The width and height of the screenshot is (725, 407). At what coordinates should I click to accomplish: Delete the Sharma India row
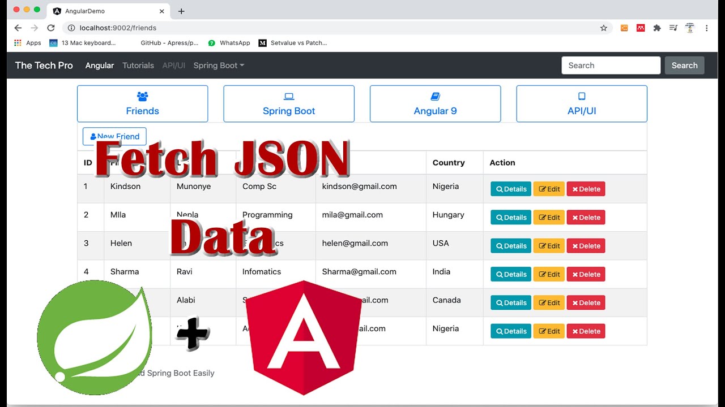pos(586,274)
